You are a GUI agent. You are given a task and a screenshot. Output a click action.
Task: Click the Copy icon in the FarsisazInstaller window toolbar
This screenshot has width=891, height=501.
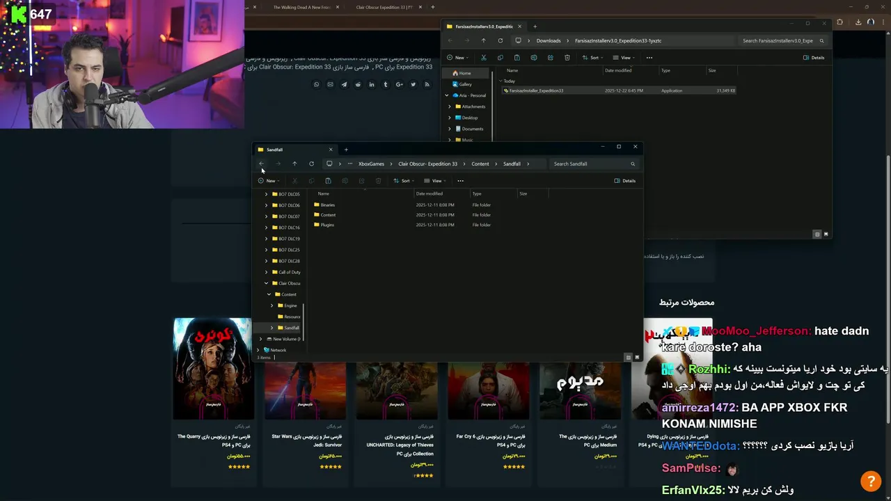tap(500, 58)
